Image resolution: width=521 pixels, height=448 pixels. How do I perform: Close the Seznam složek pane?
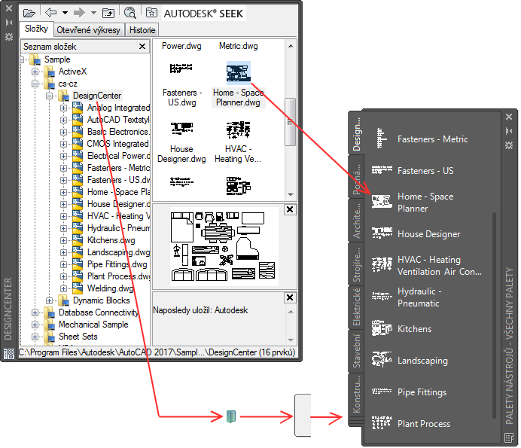coord(142,46)
